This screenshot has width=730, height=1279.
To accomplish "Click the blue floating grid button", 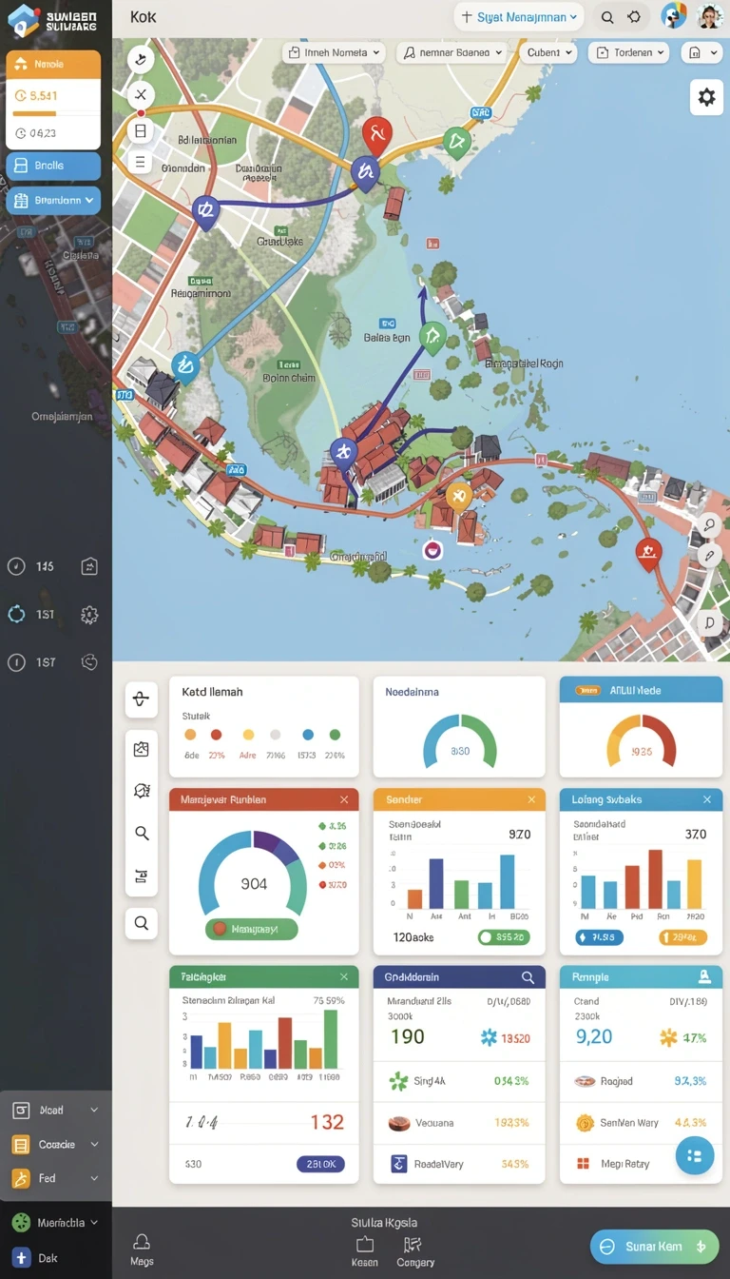I will click(695, 1155).
